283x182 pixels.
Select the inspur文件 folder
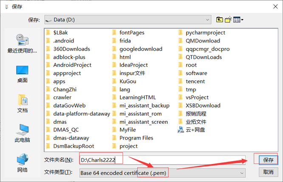(129, 73)
